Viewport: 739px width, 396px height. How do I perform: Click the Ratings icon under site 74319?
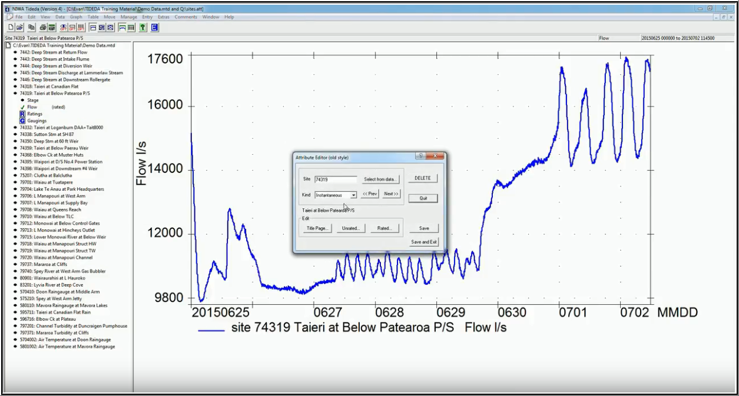click(22, 114)
